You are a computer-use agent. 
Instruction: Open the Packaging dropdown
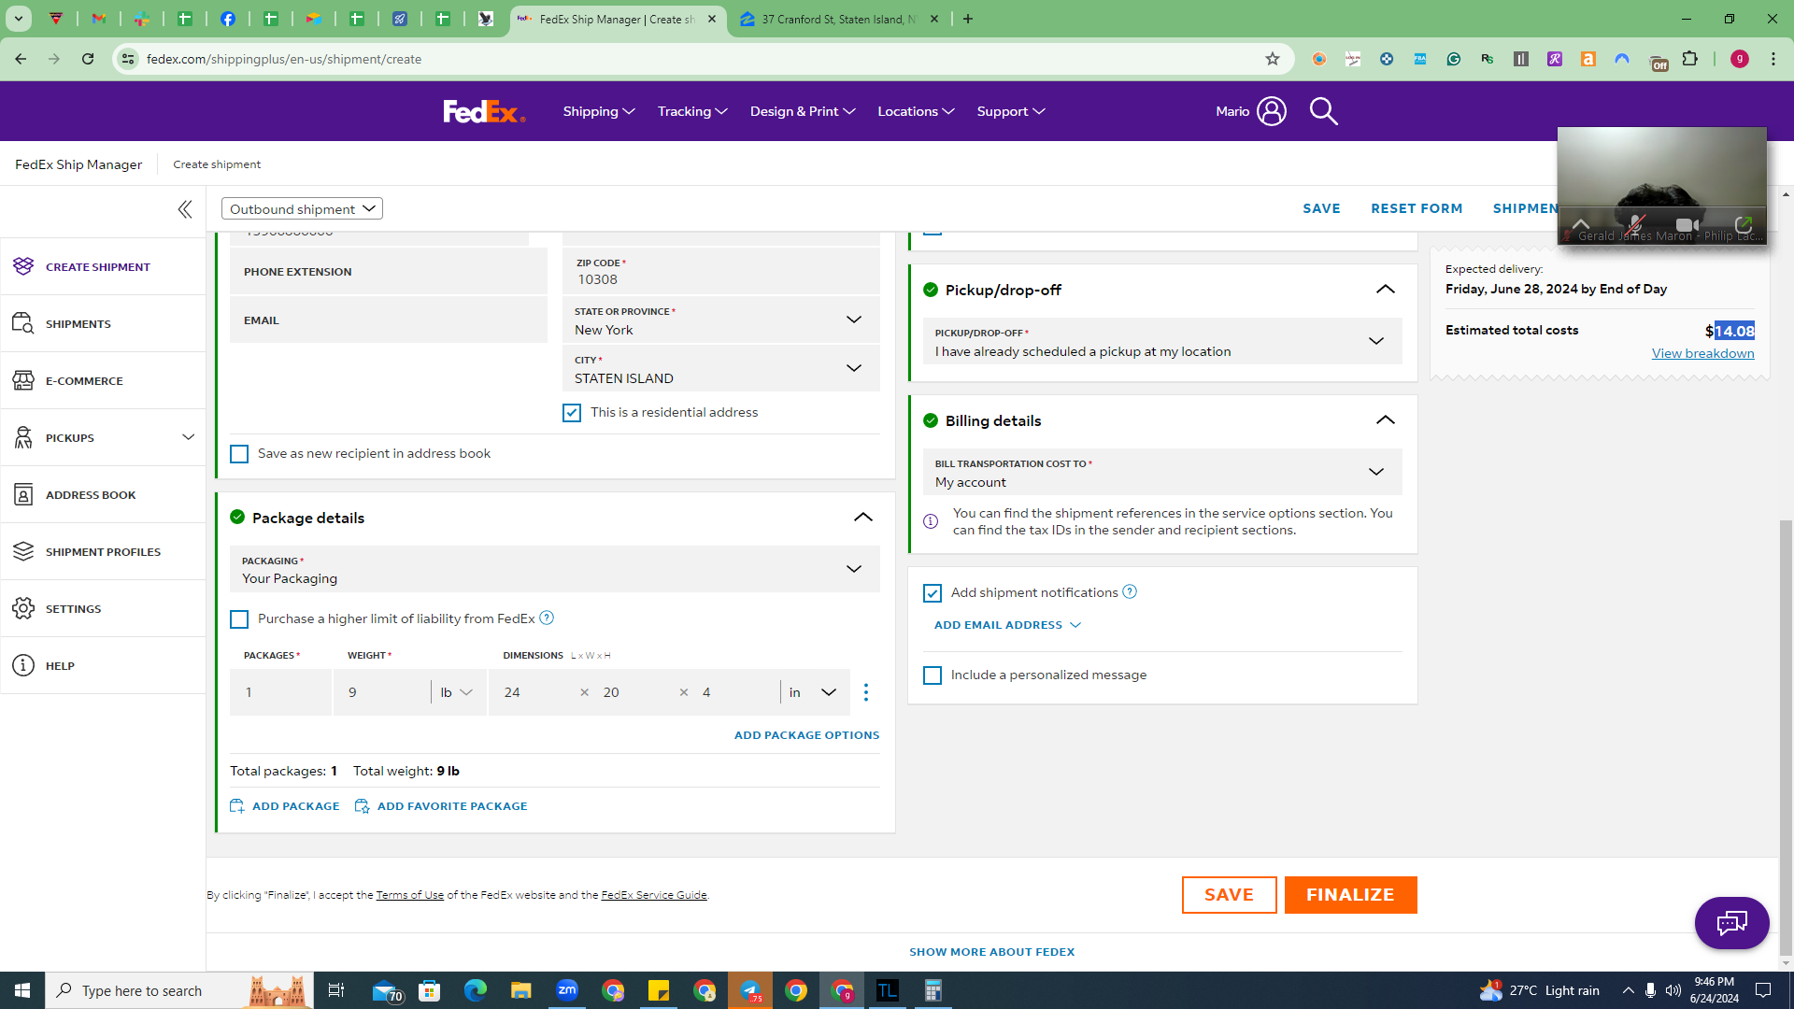click(x=555, y=569)
